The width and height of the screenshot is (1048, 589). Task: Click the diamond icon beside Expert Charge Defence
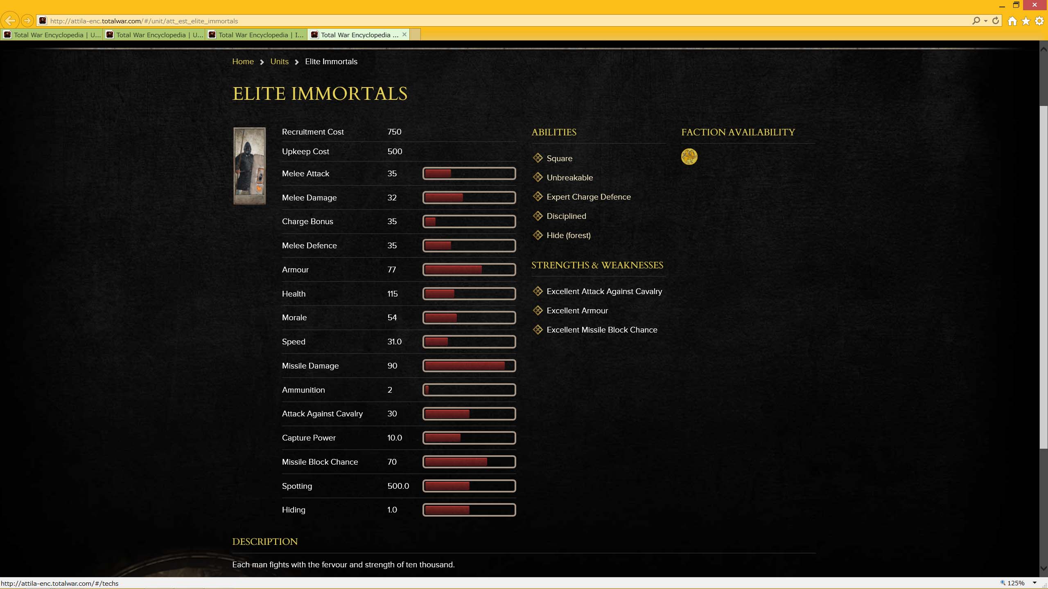click(538, 196)
